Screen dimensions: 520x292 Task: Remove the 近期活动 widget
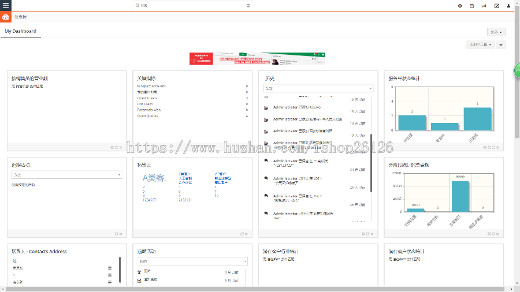tap(121, 234)
